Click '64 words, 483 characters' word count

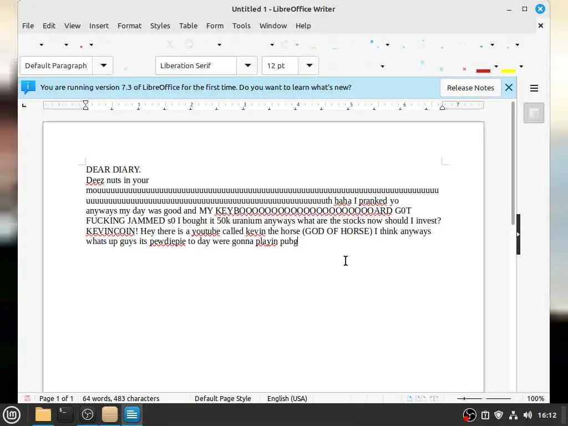click(x=121, y=398)
